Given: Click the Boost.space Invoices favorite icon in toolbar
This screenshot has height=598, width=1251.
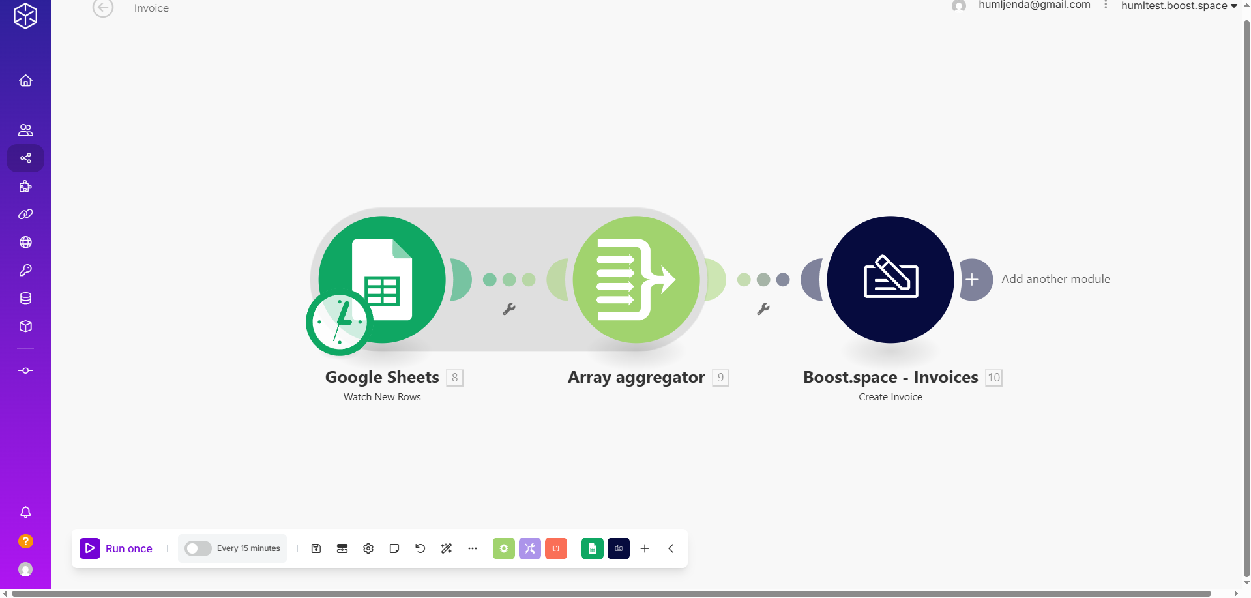Looking at the screenshot, I should pyautogui.click(x=619, y=548).
